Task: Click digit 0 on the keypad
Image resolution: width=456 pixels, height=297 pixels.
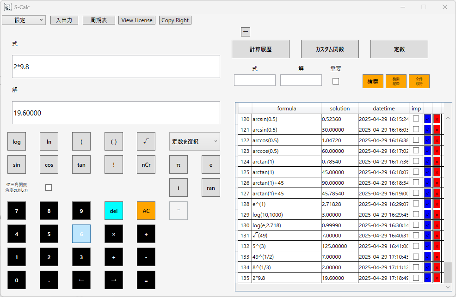Action: tap(17, 280)
